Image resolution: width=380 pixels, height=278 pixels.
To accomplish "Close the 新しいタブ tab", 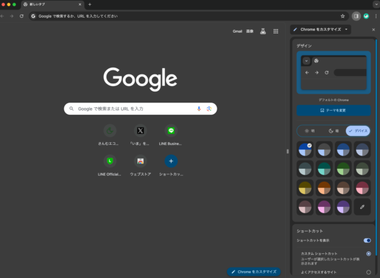I will point(80,4).
